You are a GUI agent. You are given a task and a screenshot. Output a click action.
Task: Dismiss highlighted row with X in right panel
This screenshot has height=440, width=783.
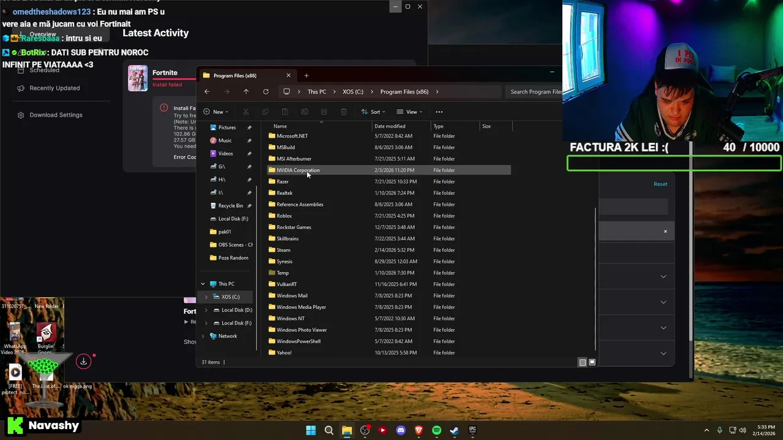click(x=666, y=232)
